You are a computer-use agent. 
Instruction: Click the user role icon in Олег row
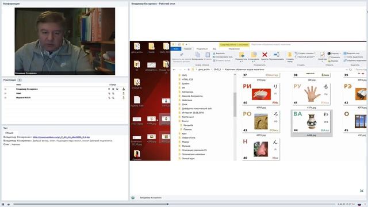point(124,93)
